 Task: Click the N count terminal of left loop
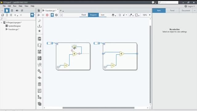pos(57,44)
